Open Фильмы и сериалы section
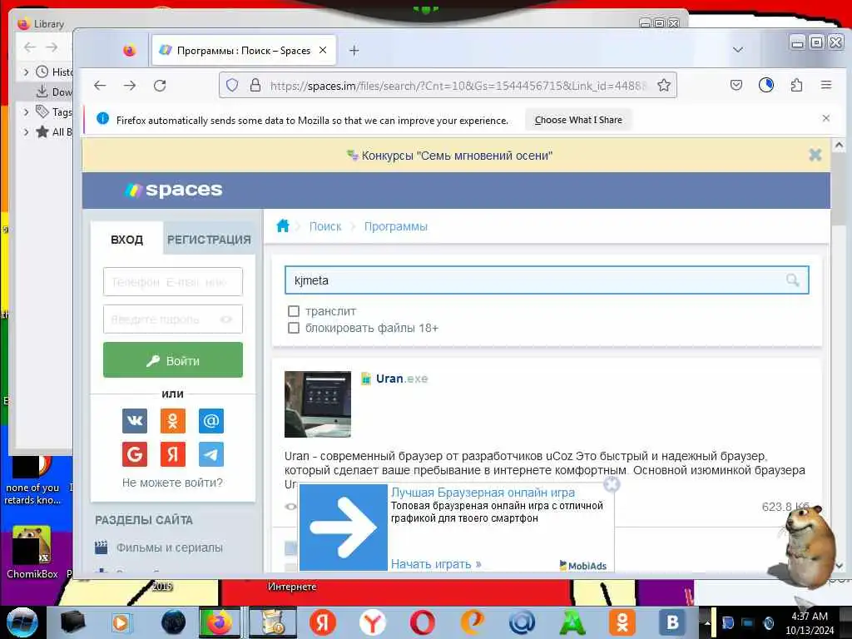The width and height of the screenshot is (852, 639). (170, 547)
